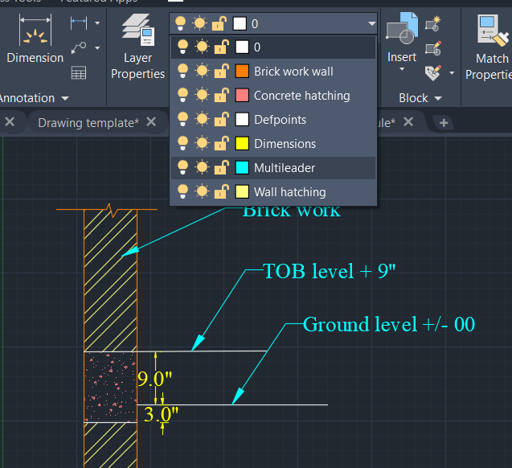Click the concrete hatch pattern area

tap(110, 387)
